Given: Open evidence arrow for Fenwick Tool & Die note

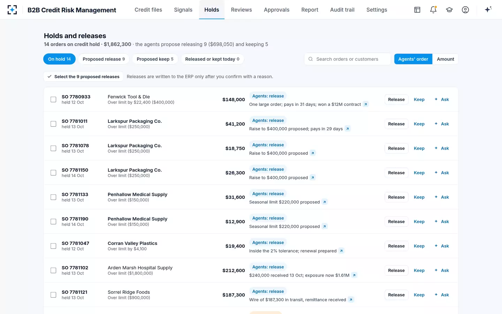Looking at the screenshot, I should pos(366,104).
